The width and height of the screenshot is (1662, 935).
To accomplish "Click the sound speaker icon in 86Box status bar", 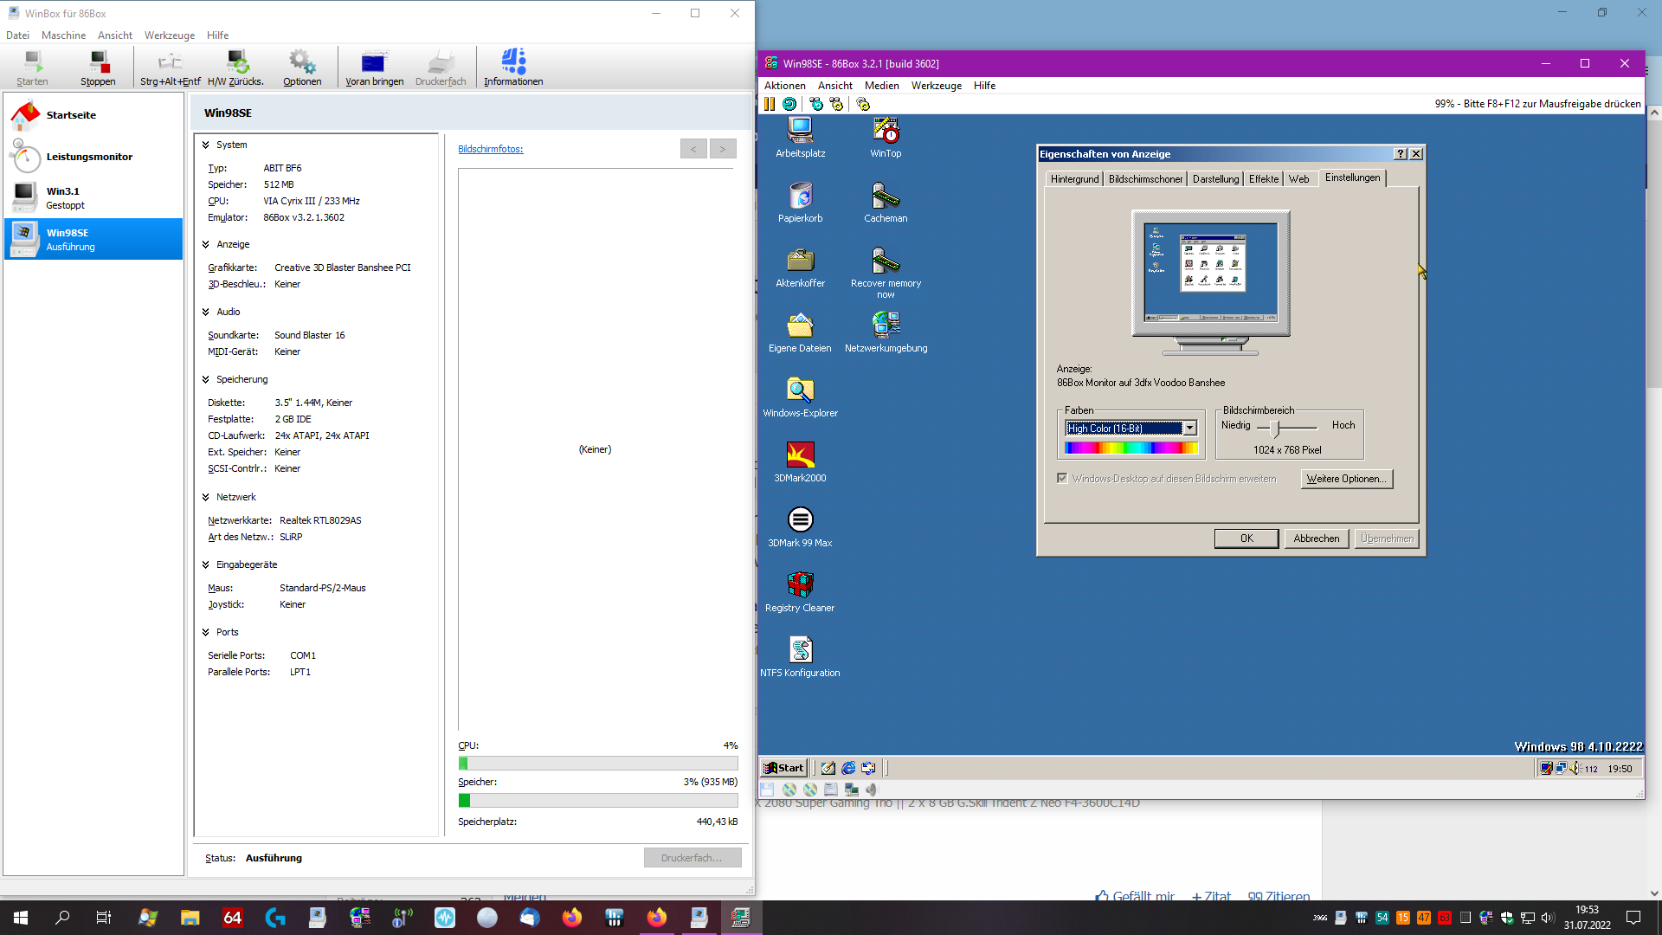I will tap(872, 790).
